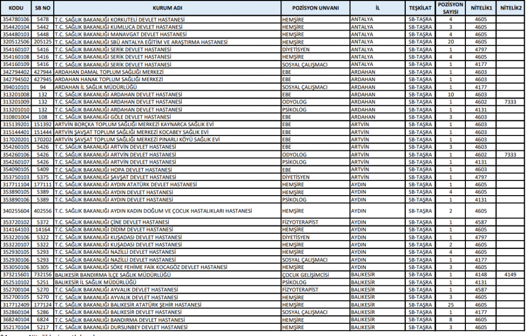
Task: Click the POZİSYON SAYISI header cell
Action: [451, 8]
